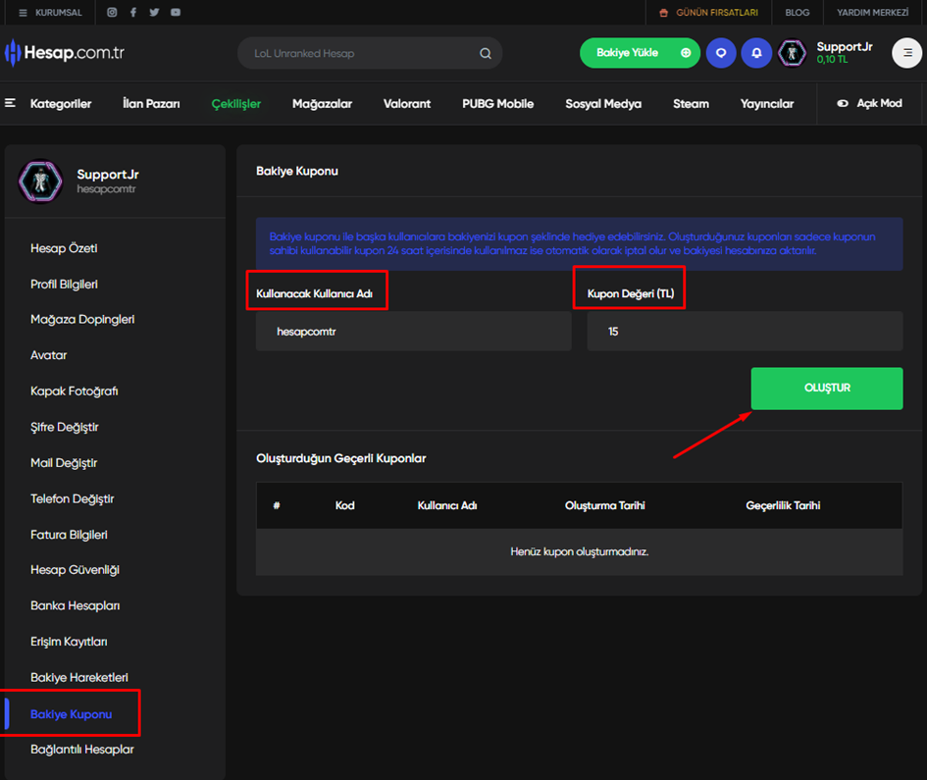
Task: Click the Oluşturduğun Geçerli Kuponlar heading
Action: (341, 458)
